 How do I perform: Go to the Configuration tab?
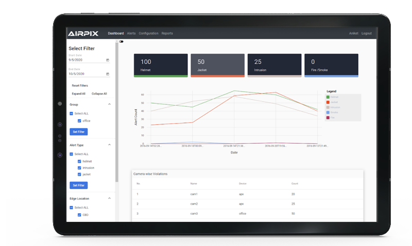tap(148, 33)
